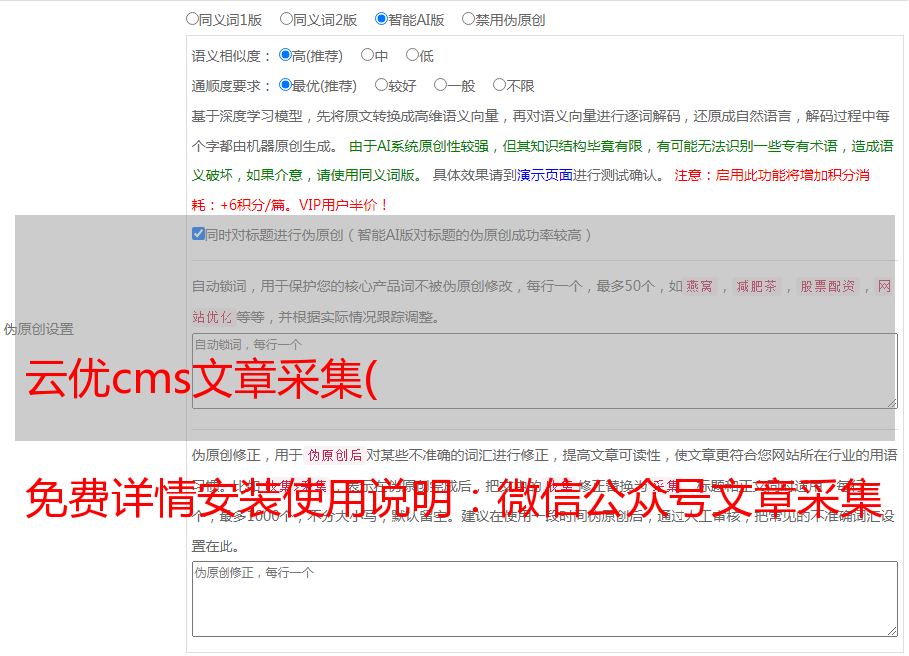Image resolution: width=909 pixels, height=656 pixels.
Task: Set 语义相似度 to 低
Action: (x=412, y=55)
